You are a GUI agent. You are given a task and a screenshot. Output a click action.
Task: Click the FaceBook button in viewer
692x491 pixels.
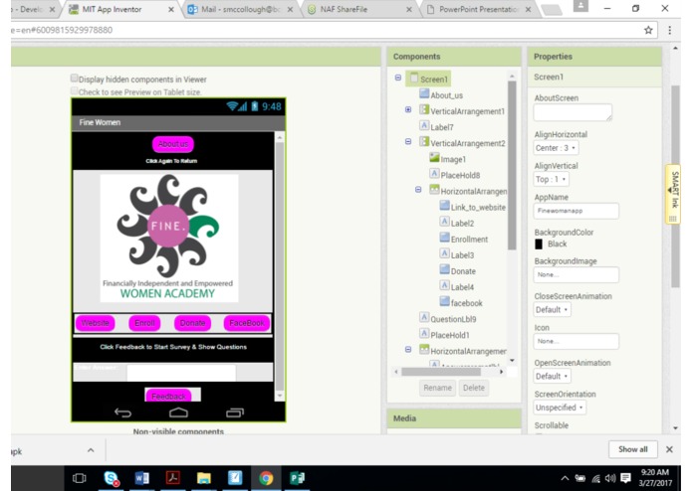pyautogui.click(x=247, y=323)
